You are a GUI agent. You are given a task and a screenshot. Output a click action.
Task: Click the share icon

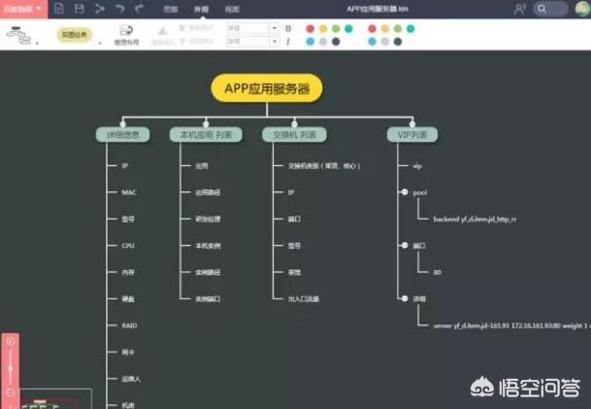(99, 8)
